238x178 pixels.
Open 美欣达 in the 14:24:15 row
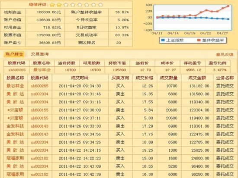15,150
